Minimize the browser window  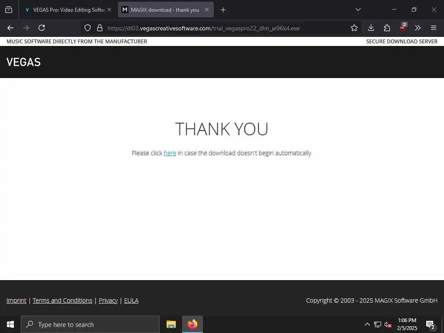tap(394, 10)
